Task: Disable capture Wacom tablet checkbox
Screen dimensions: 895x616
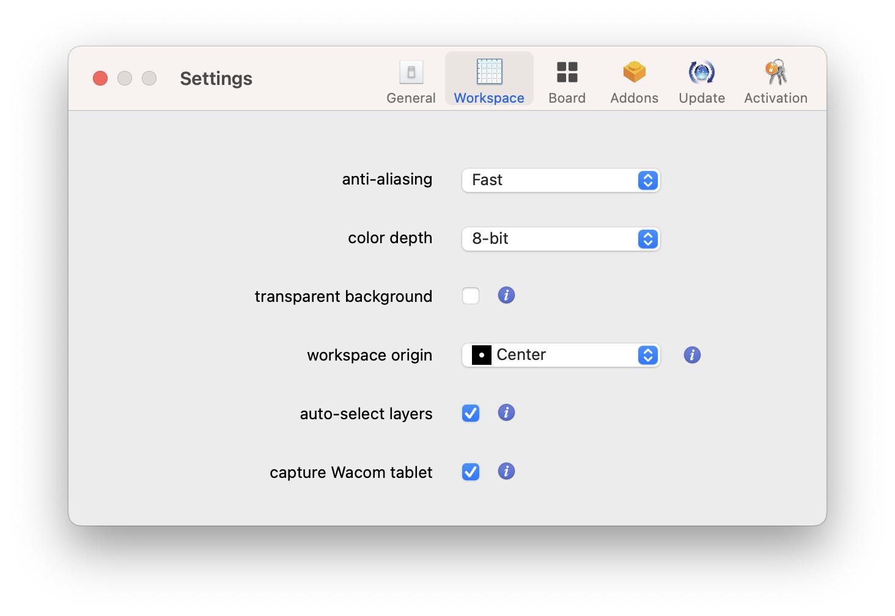Action: tap(471, 472)
